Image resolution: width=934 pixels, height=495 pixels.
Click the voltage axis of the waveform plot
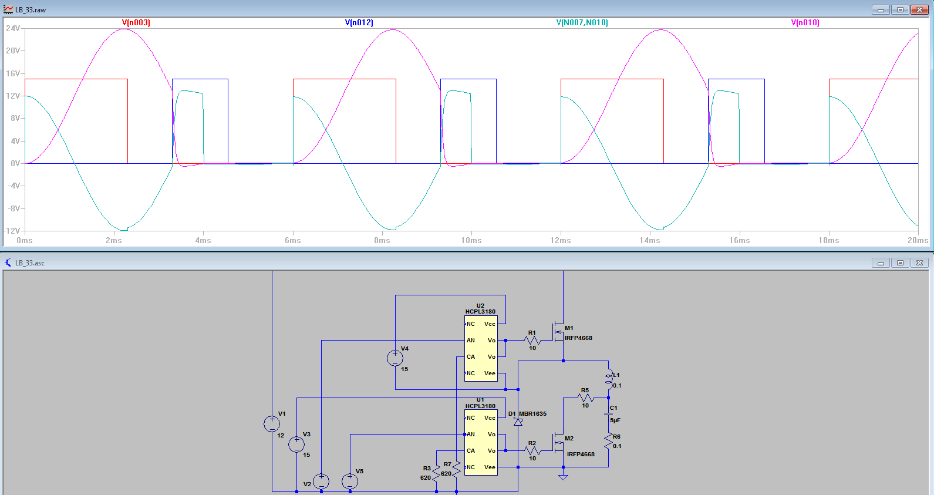pyautogui.click(x=13, y=129)
